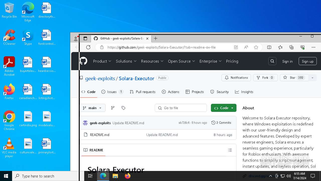Image resolution: width=321 pixels, height=181 pixels.
Task: Click the Sign up button
Action: tap(308, 61)
